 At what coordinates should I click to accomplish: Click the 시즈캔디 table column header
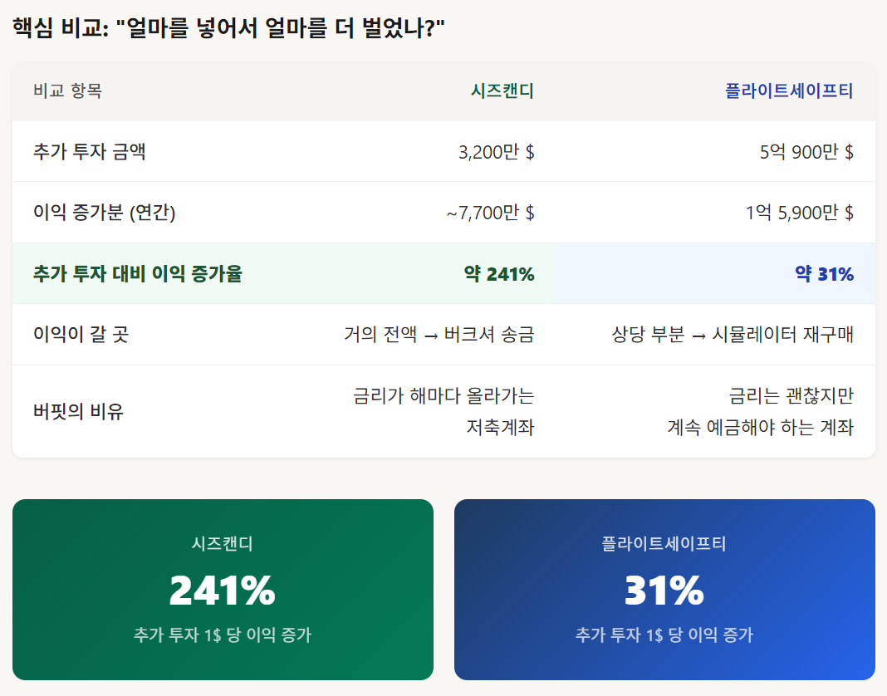pos(502,91)
